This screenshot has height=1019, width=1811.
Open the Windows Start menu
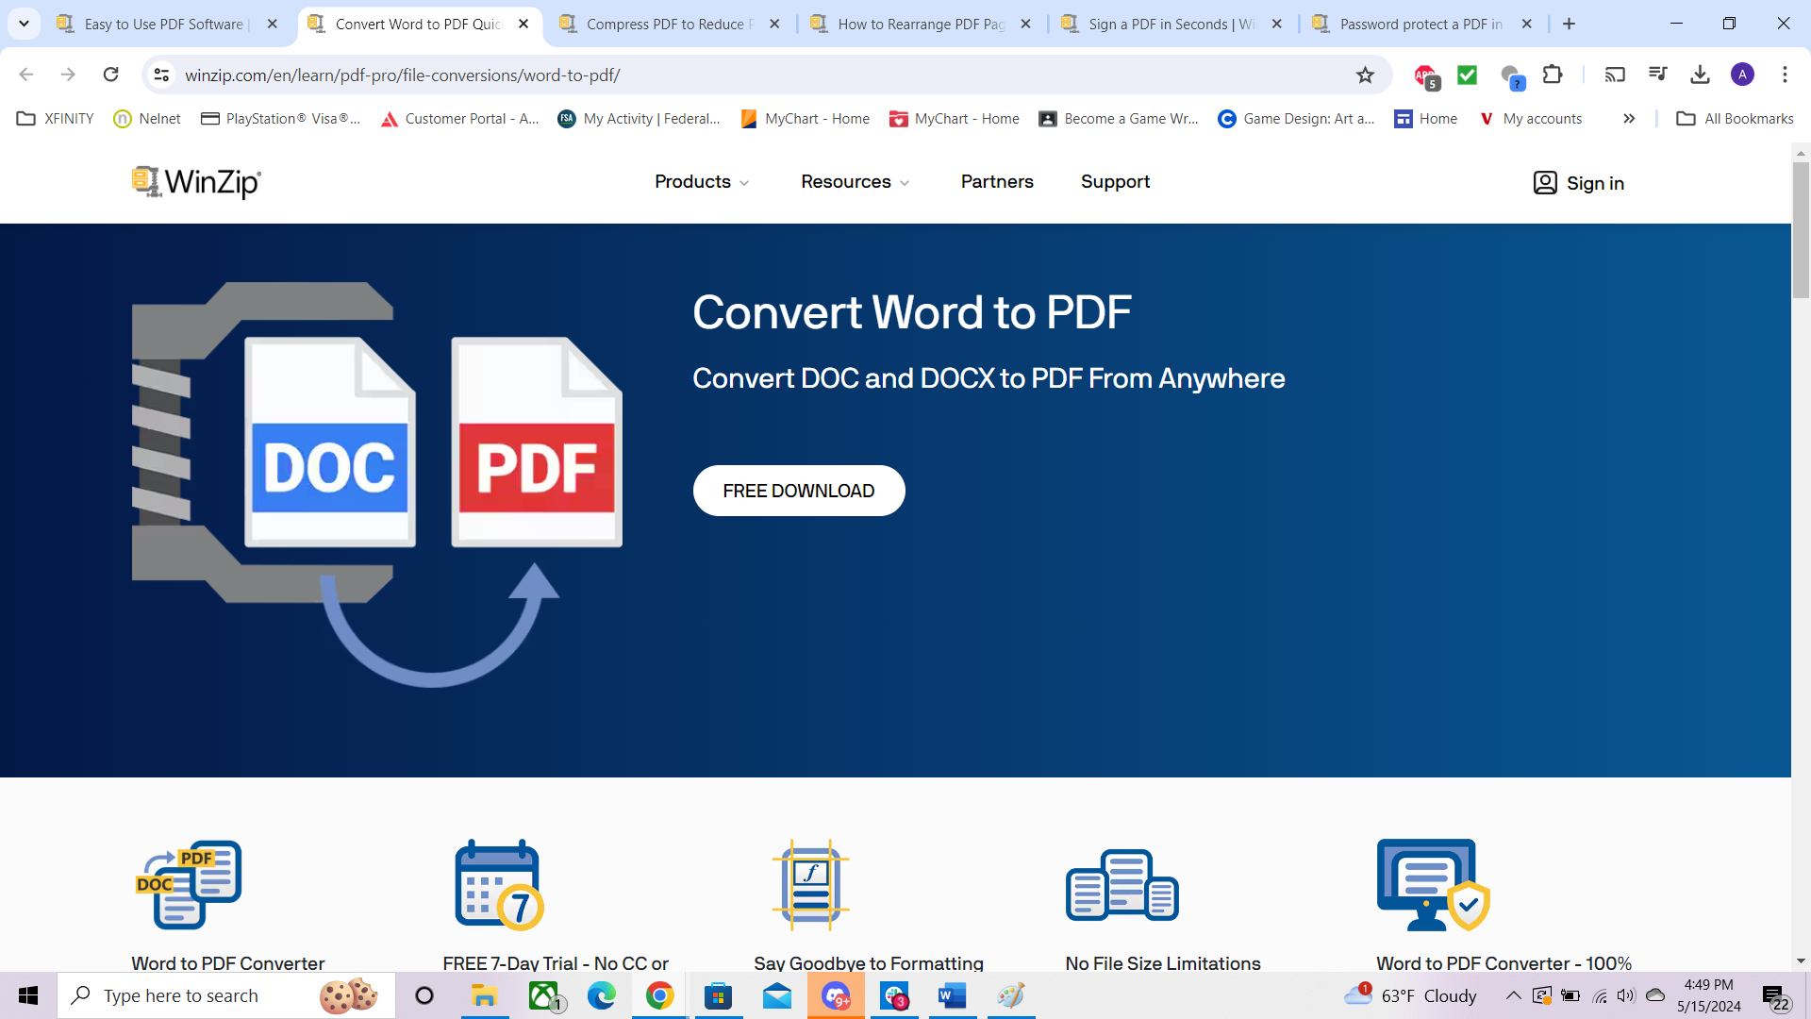pos(28,995)
